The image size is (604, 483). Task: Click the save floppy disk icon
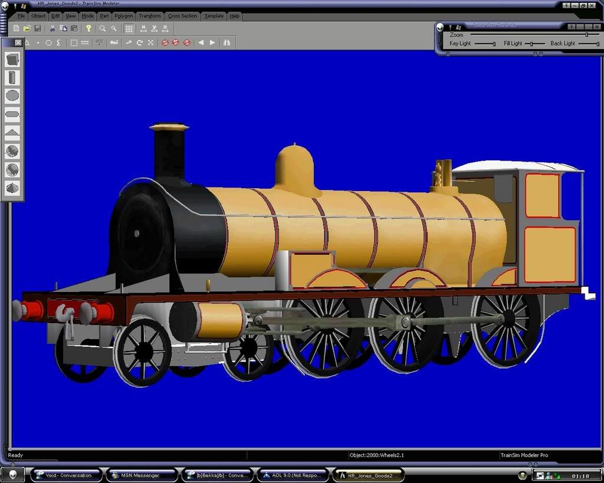tap(37, 28)
